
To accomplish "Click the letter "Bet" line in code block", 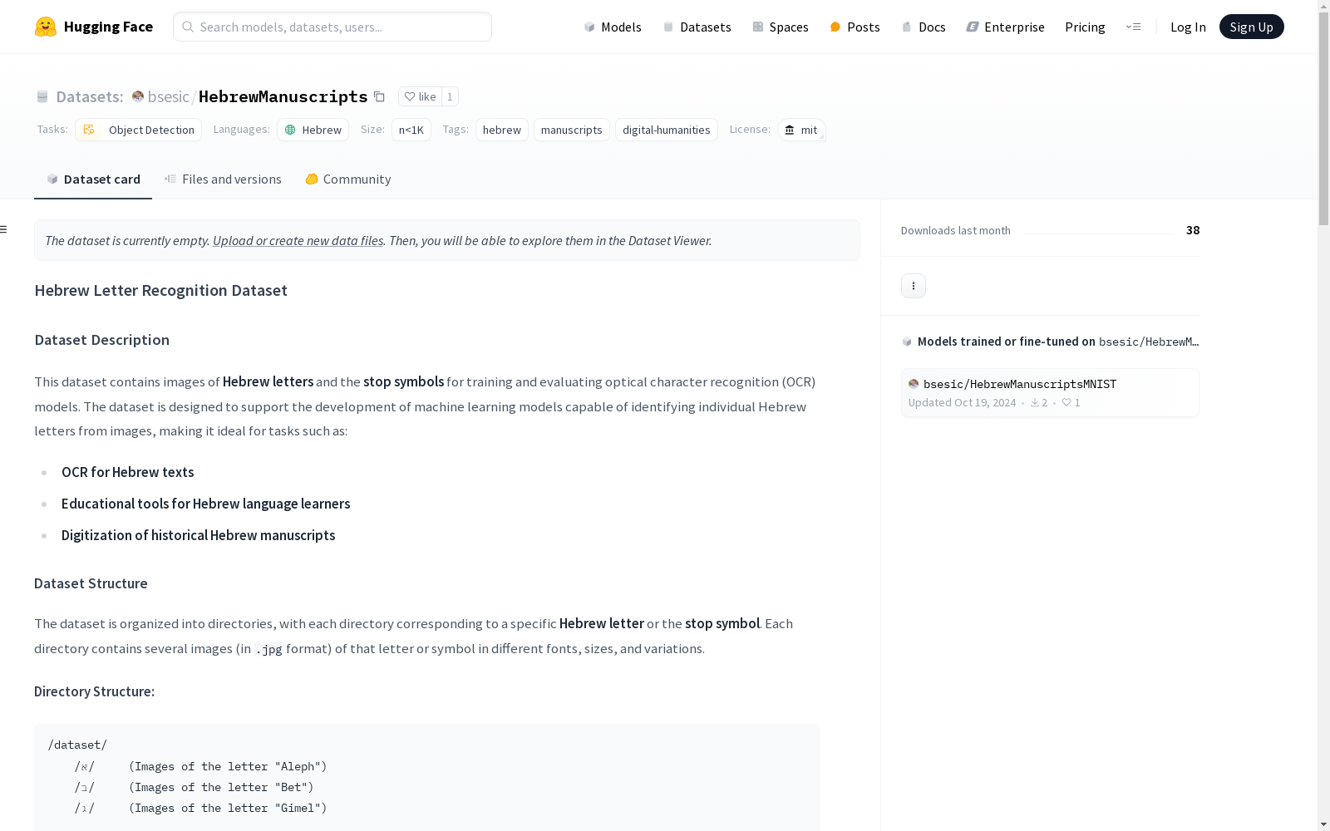I will coord(195,787).
